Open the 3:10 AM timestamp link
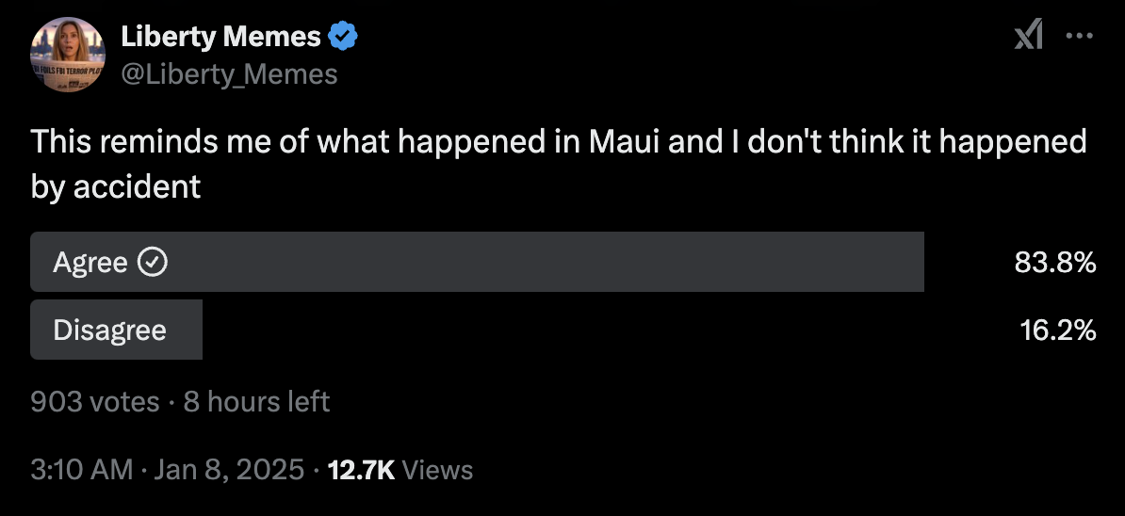 pyautogui.click(x=81, y=469)
